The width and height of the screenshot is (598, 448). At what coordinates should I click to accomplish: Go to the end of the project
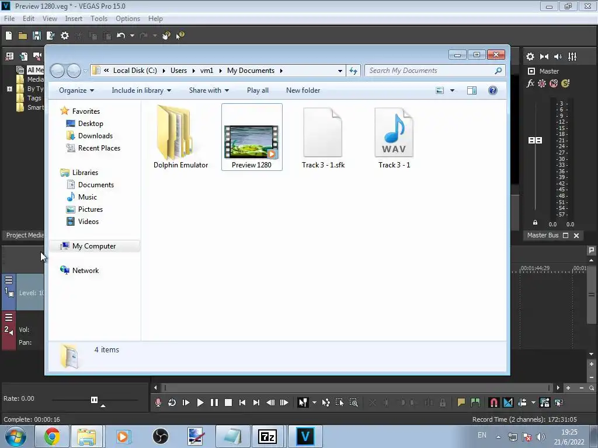pyautogui.click(x=256, y=402)
